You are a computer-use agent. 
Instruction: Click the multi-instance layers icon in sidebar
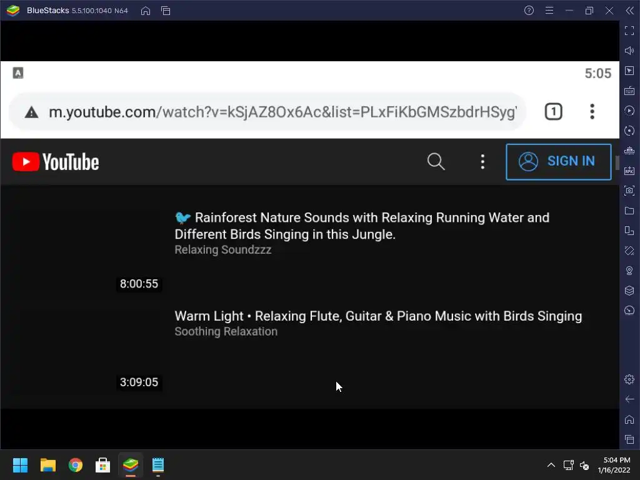coord(629,291)
